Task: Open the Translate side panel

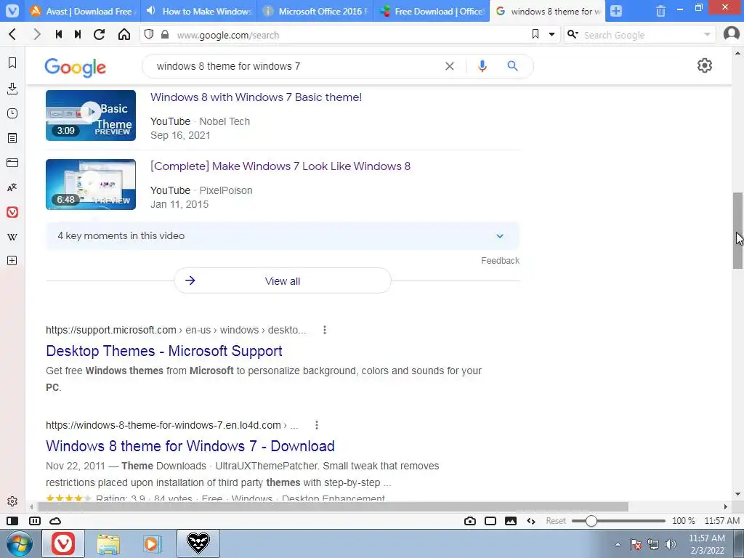Action: pyautogui.click(x=12, y=187)
